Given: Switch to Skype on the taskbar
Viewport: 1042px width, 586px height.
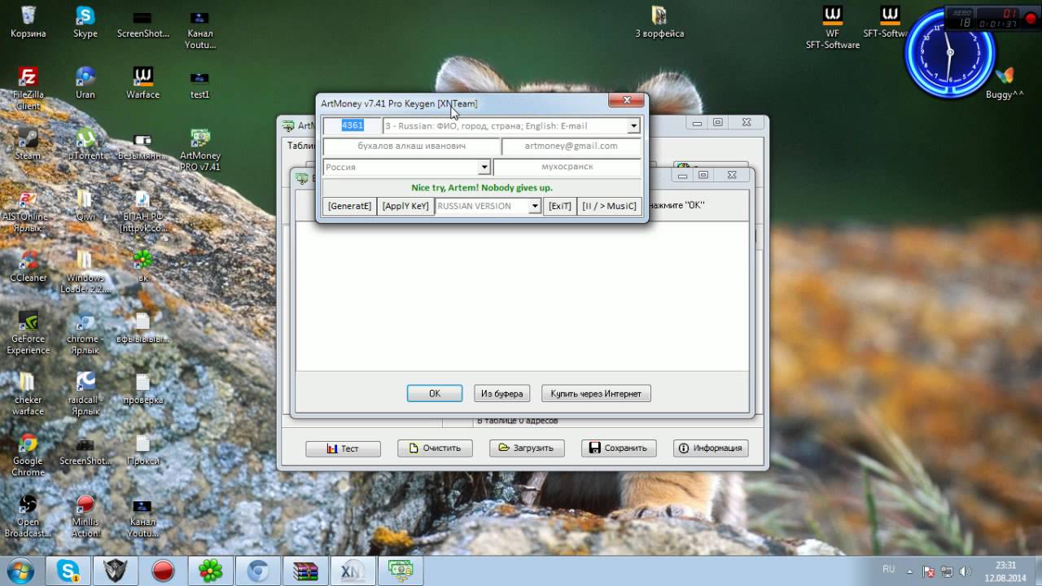Looking at the screenshot, I should coord(68,571).
